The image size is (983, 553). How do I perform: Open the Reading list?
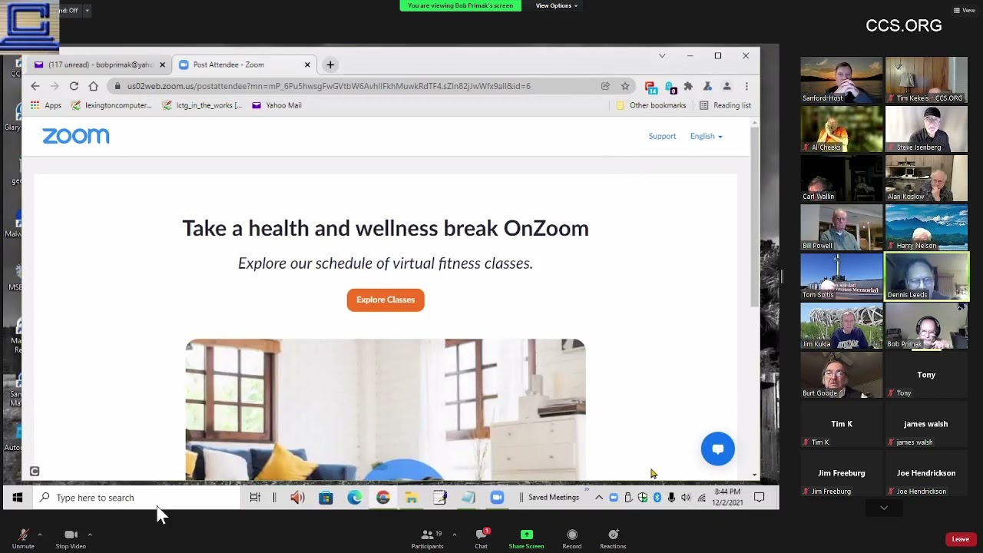725,105
